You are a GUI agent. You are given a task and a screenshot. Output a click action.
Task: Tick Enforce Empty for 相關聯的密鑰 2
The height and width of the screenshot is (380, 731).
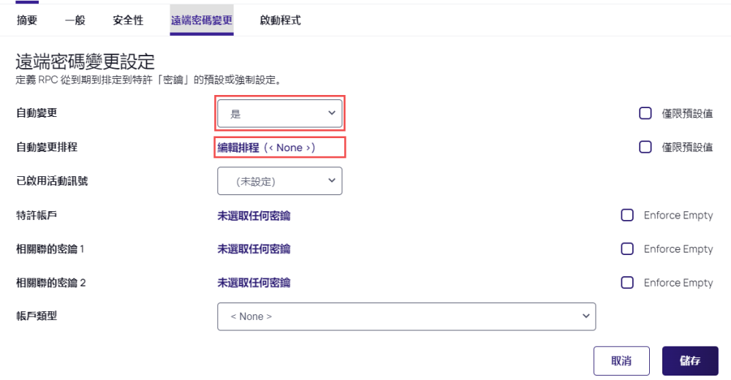627,283
